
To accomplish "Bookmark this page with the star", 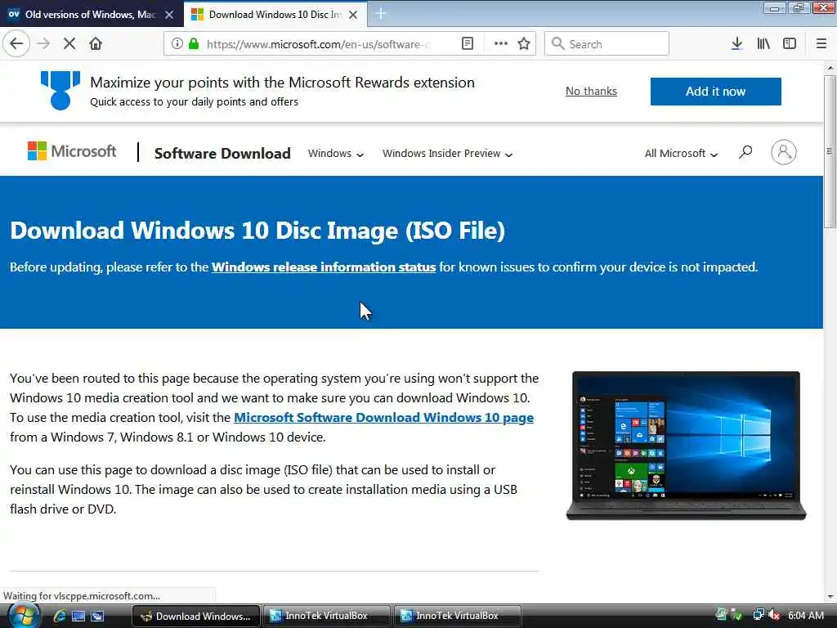I will [x=524, y=44].
